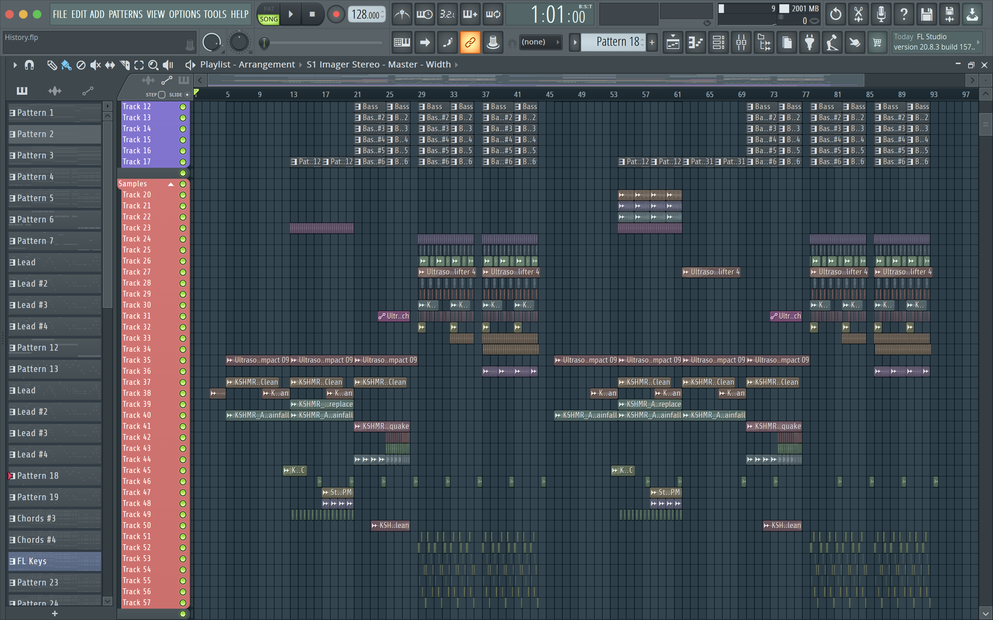Image resolution: width=993 pixels, height=620 pixels.
Task: Open the browser/plugin picker icon
Action: 764,42
